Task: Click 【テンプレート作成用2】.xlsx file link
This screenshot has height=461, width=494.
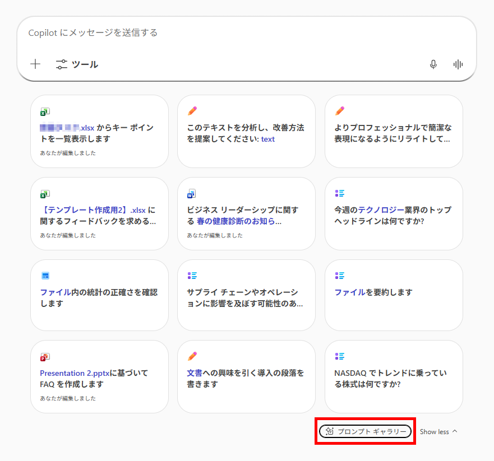Action: coord(93,210)
